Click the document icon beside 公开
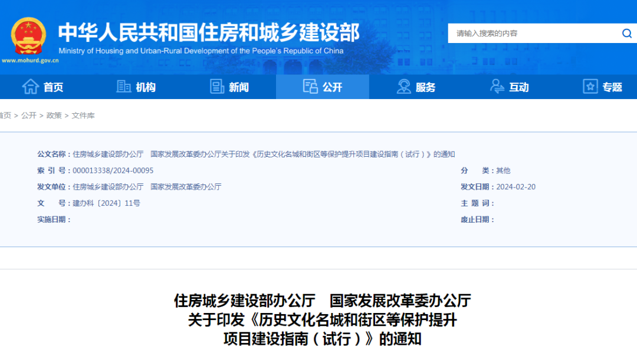637x356 pixels. (x=310, y=87)
